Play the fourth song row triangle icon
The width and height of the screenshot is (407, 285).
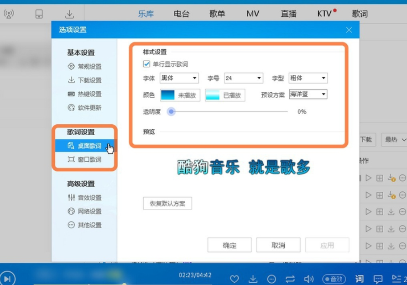pos(368,229)
